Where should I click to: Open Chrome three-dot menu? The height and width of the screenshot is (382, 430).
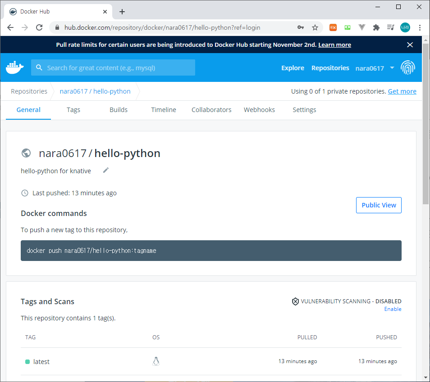[420, 27]
